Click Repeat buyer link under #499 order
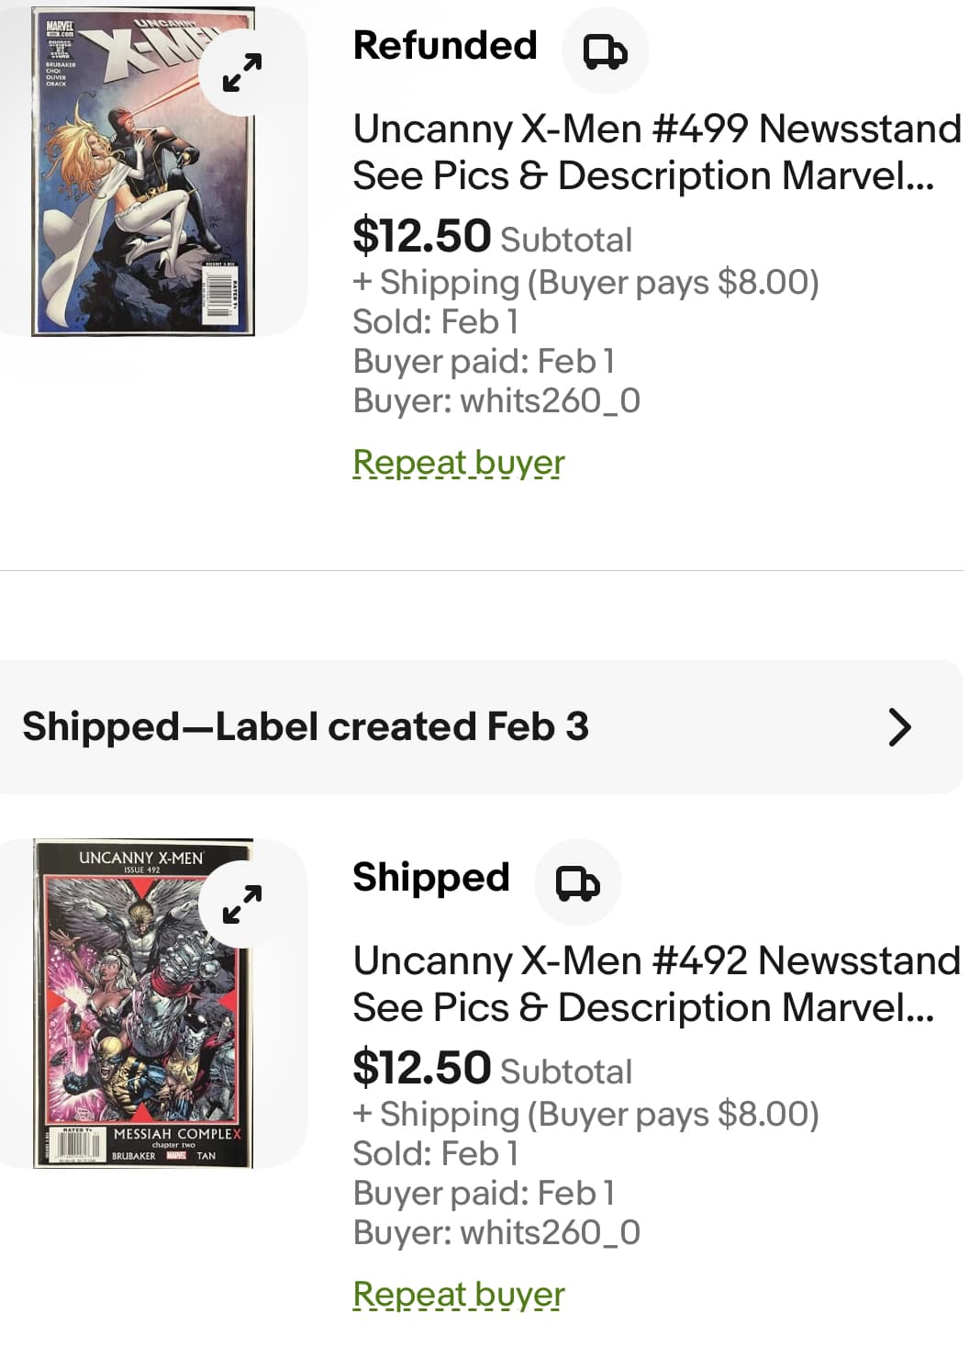 tap(459, 463)
